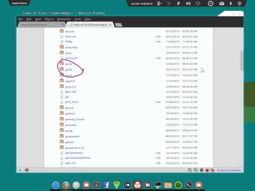Open the Help menu
This screenshot has height=191, width=255.
pyautogui.click(x=88, y=19)
